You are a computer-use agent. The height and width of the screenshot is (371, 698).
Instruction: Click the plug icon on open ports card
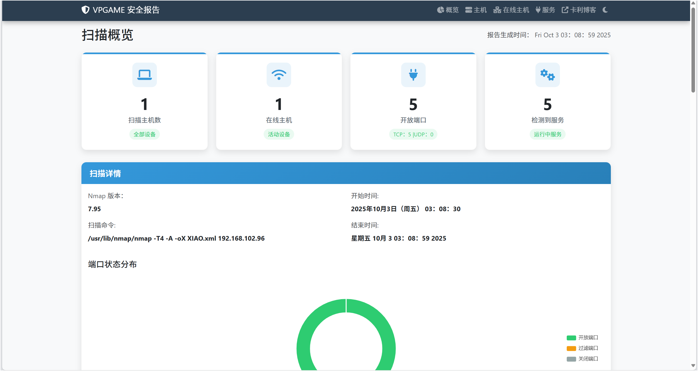click(x=413, y=75)
